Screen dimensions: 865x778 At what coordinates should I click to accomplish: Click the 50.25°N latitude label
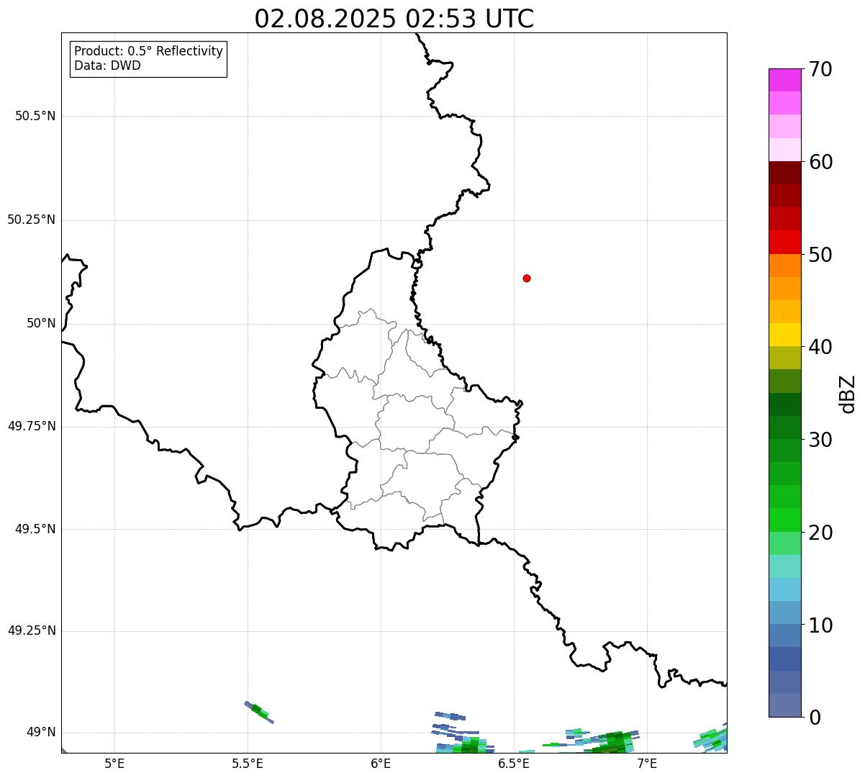pyautogui.click(x=32, y=220)
